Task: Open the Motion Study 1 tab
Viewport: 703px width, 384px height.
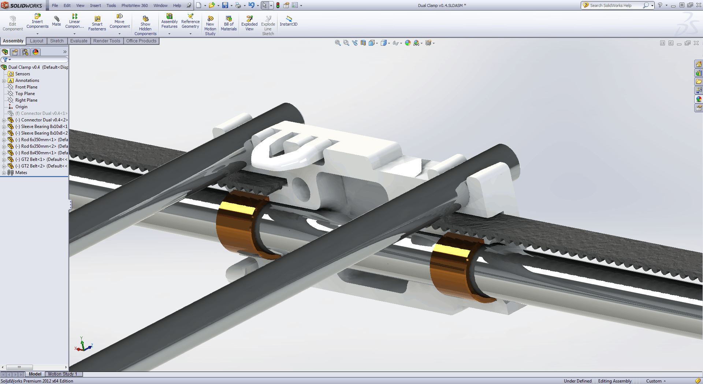Action: (x=63, y=374)
